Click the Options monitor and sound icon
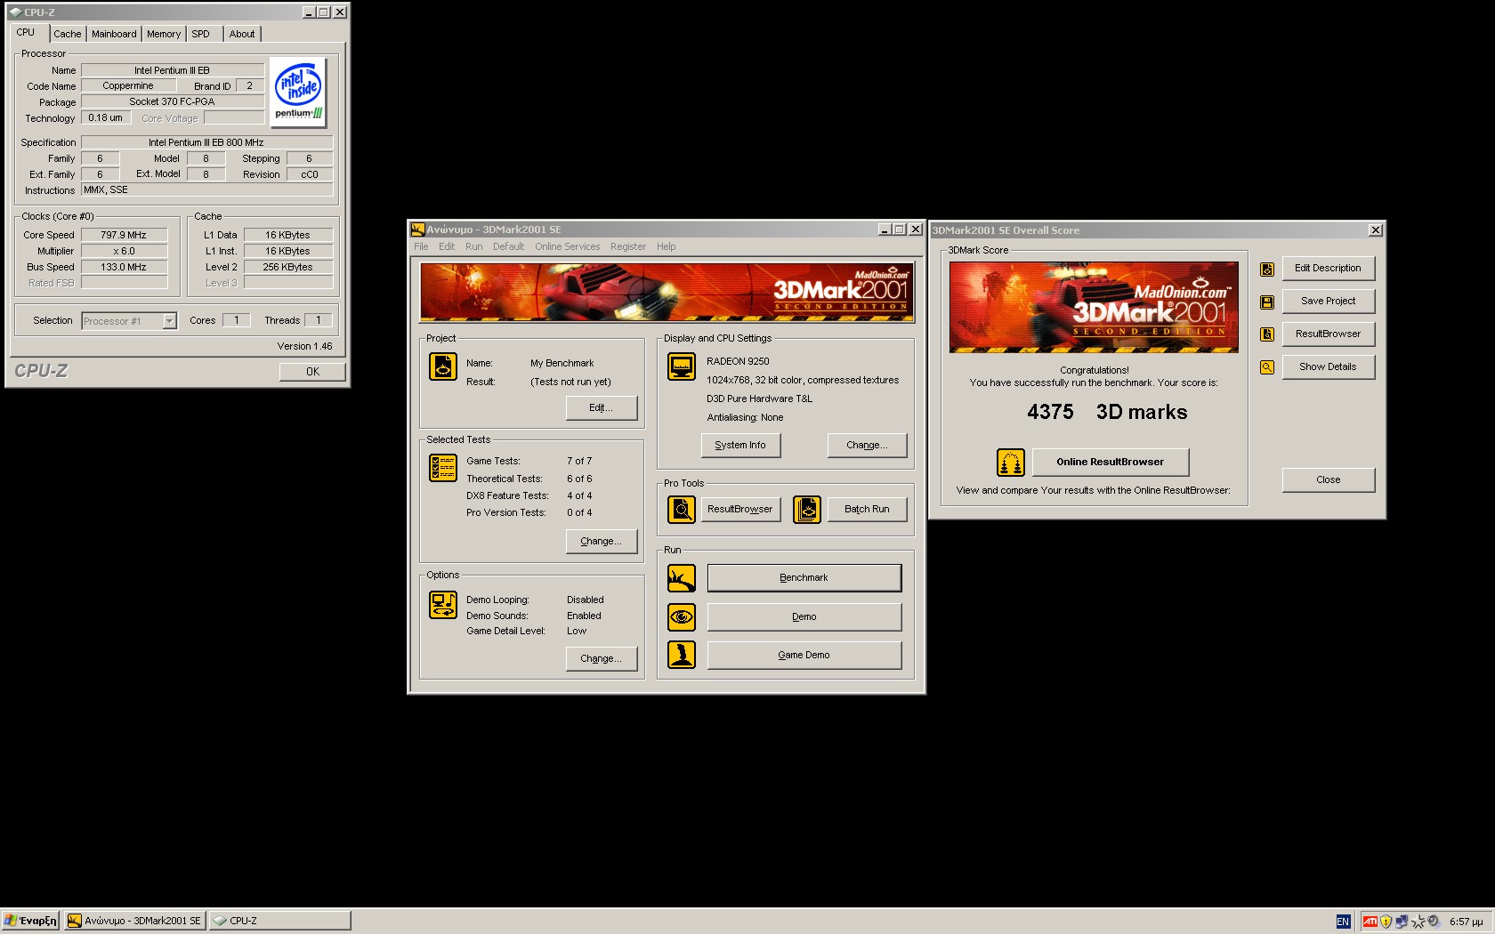The image size is (1495, 934). point(443,605)
